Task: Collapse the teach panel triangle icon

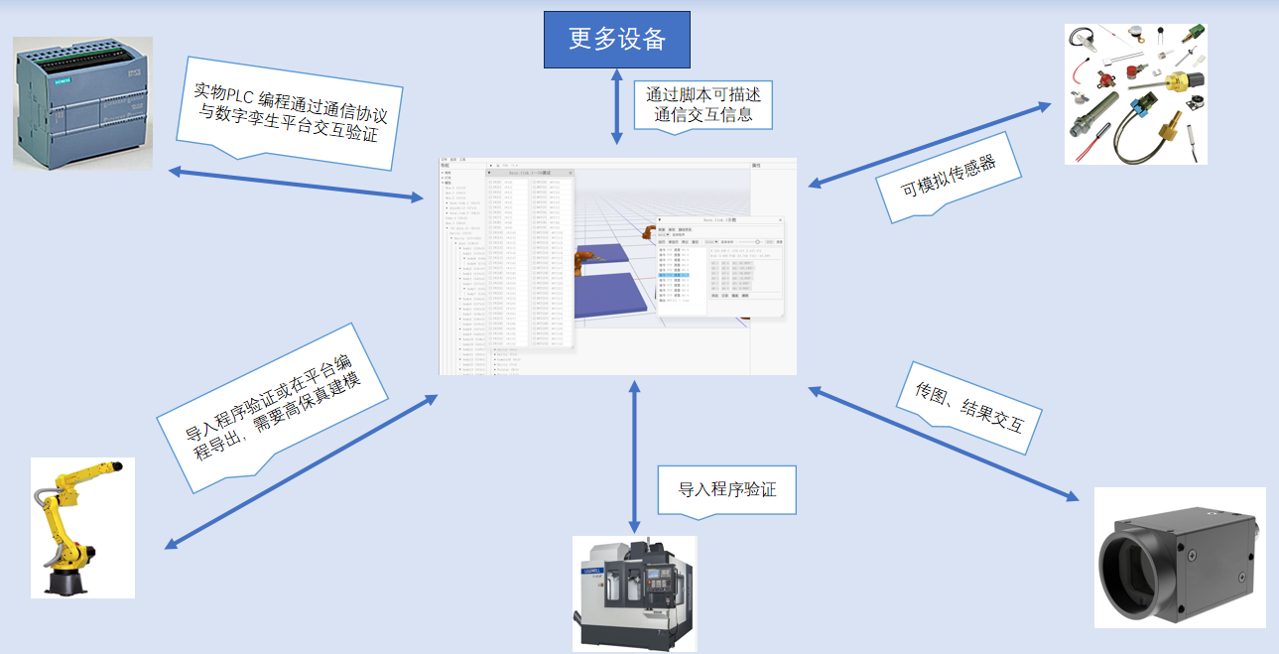Action: [658, 220]
